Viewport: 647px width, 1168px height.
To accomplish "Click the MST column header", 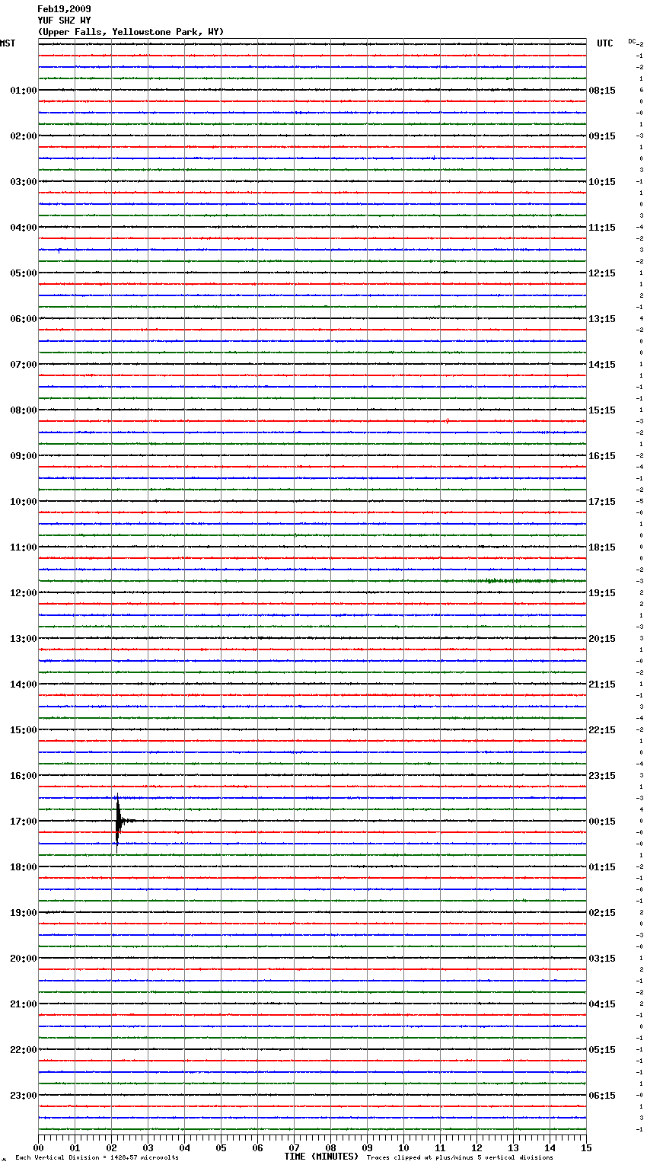I will click(x=8, y=43).
